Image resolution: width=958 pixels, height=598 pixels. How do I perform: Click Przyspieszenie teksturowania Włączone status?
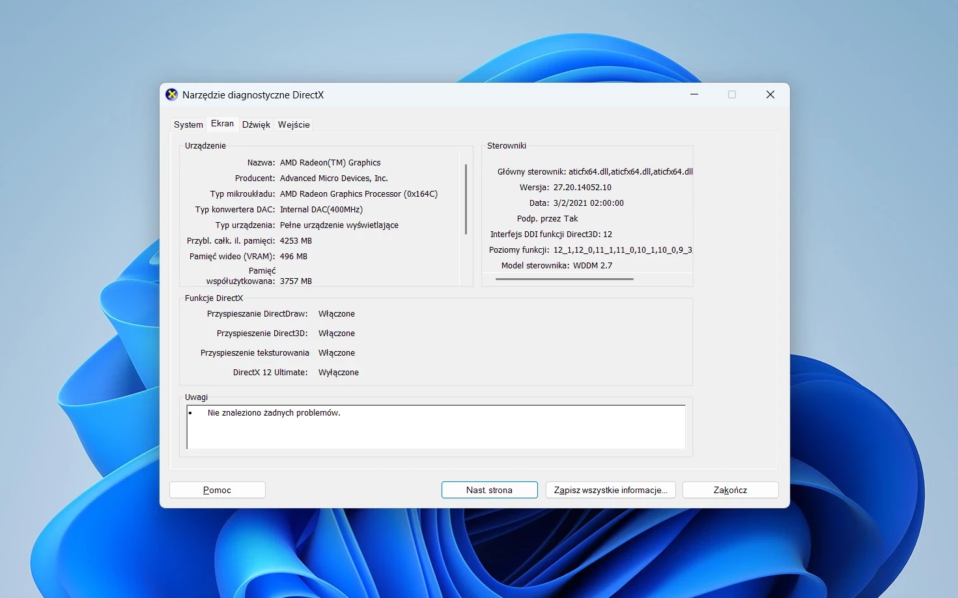pyautogui.click(x=337, y=353)
